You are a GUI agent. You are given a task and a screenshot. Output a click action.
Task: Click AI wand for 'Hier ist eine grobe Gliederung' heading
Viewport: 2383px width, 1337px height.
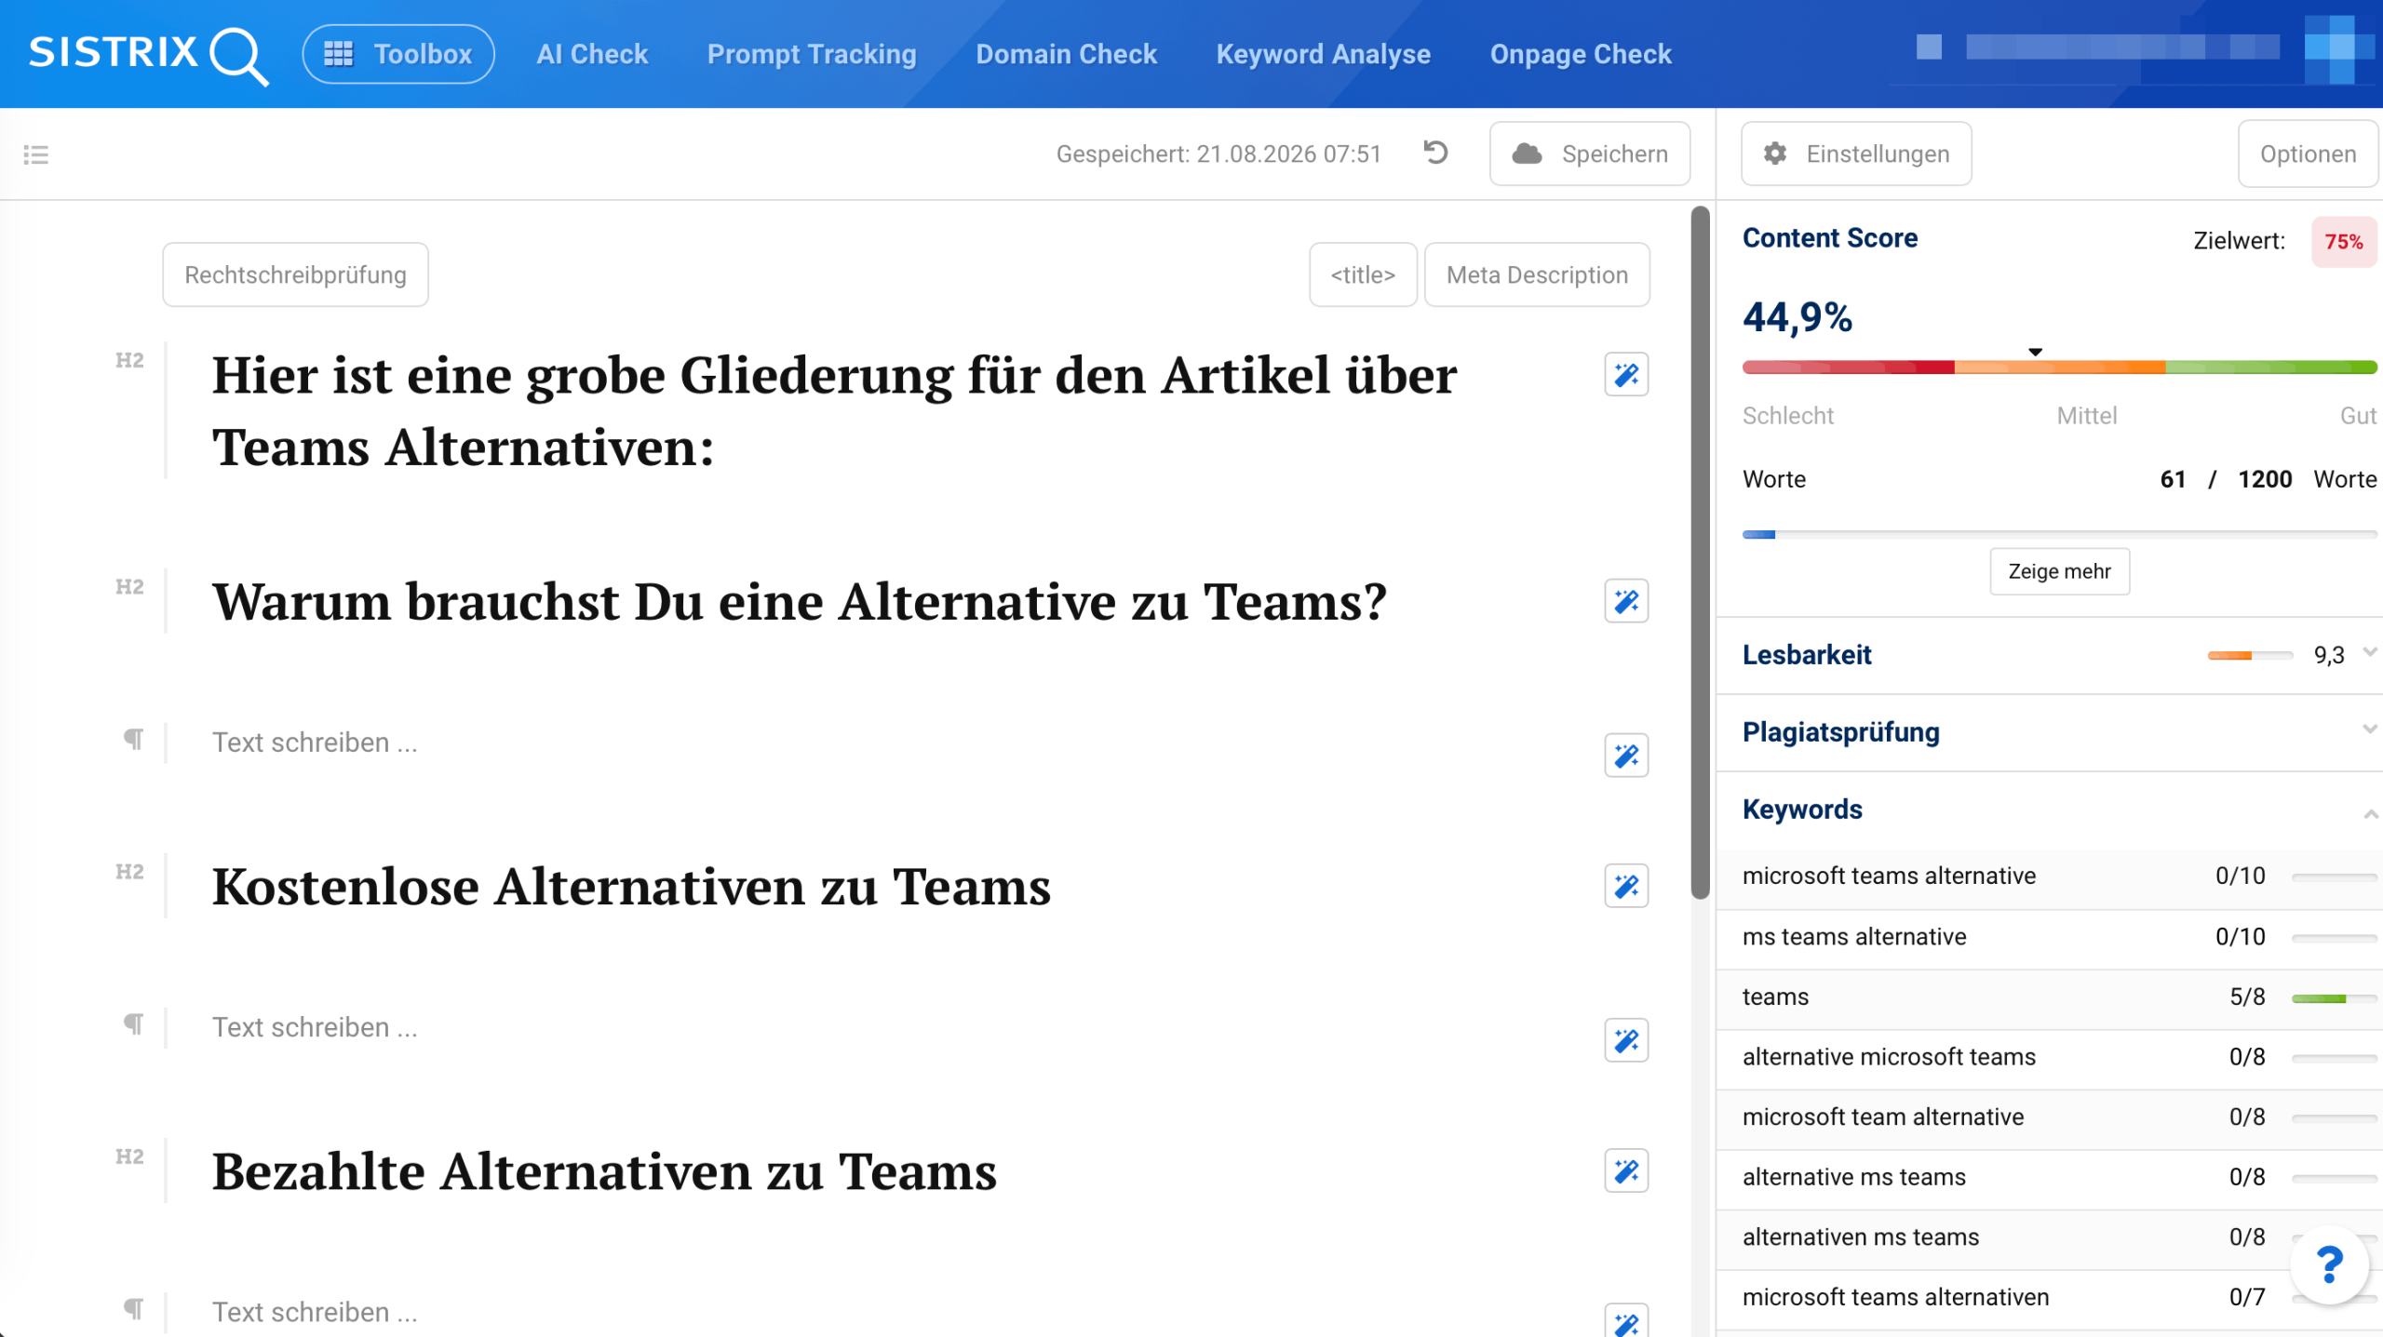pyautogui.click(x=1626, y=374)
